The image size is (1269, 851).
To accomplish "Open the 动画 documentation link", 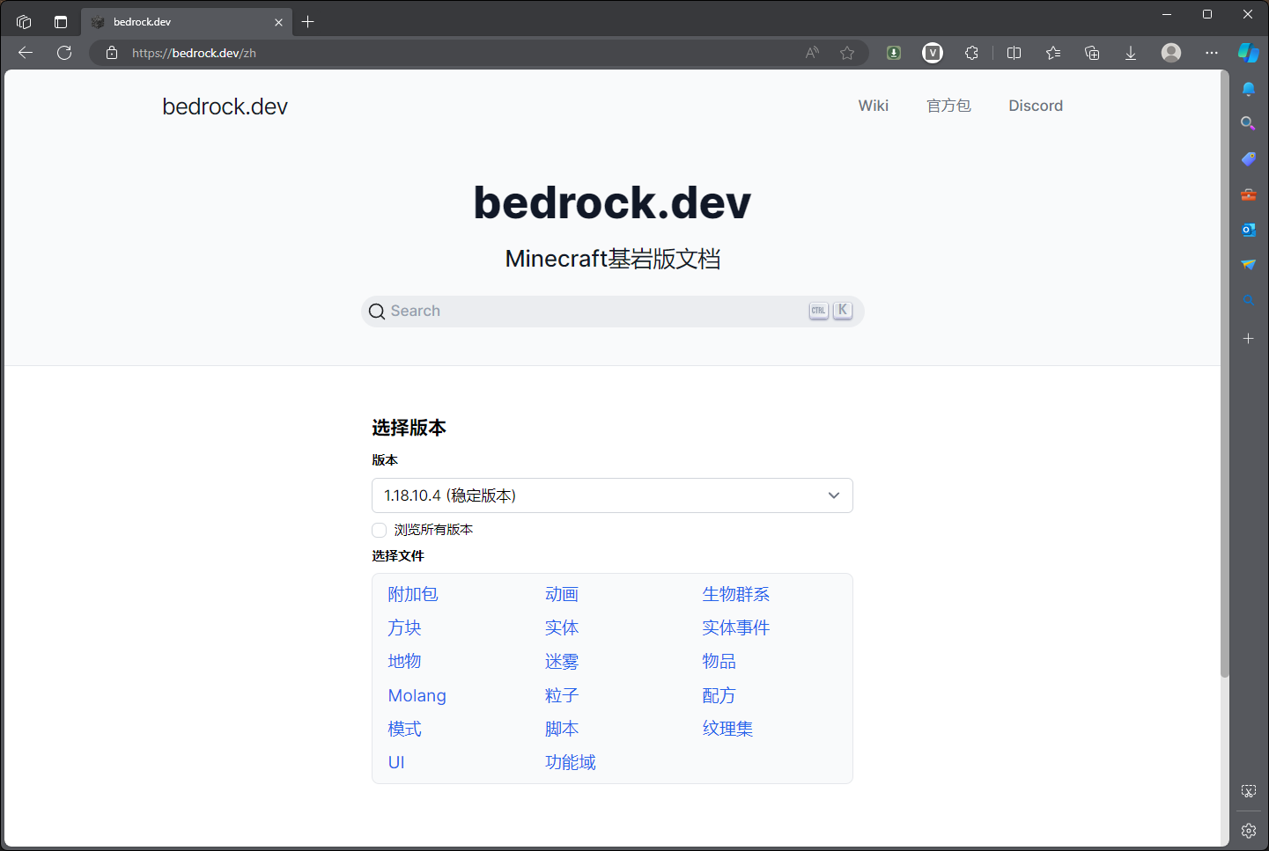I will 562,594.
